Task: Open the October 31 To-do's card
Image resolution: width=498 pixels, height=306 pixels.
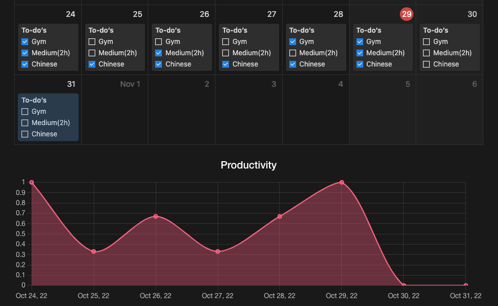Action: click(x=48, y=117)
